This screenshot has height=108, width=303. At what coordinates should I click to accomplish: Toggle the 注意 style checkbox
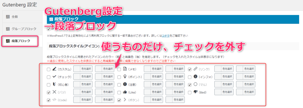point(119,85)
